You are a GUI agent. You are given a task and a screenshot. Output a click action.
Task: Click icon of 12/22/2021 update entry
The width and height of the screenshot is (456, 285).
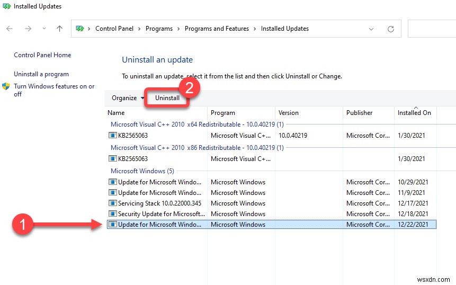tap(112, 224)
